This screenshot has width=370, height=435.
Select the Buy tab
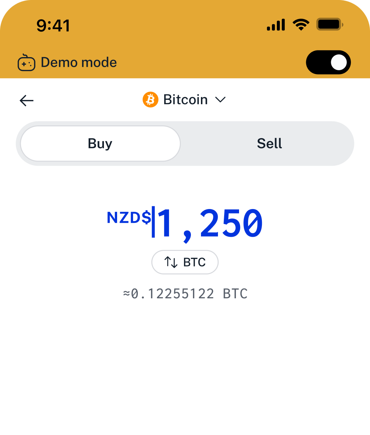pos(100,143)
